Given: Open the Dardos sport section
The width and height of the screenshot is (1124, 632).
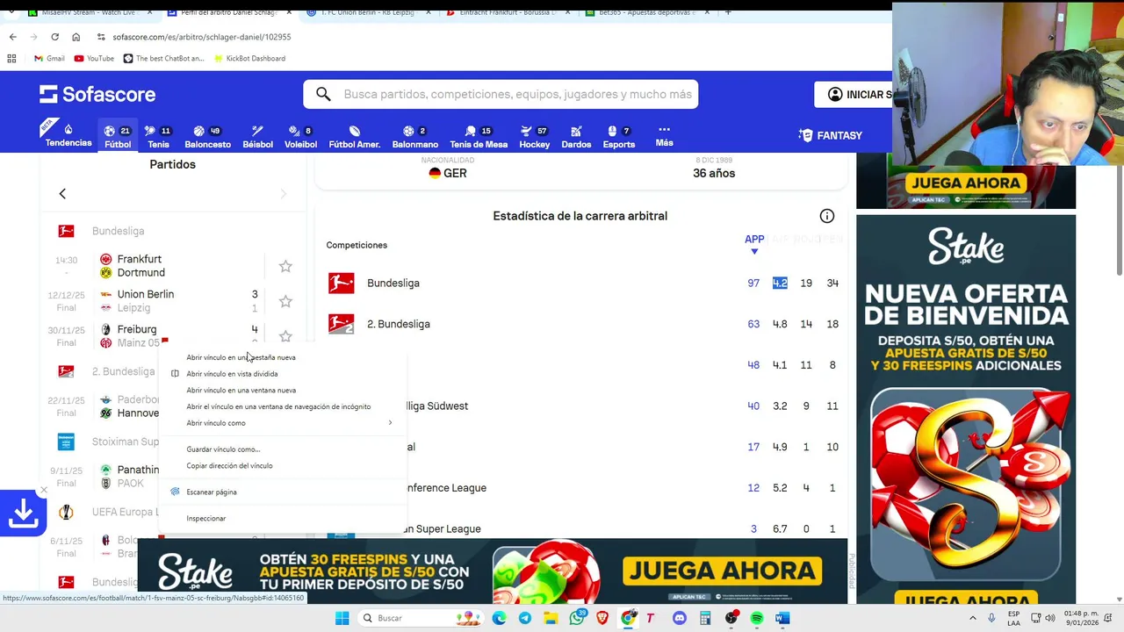Looking at the screenshot, I should coord(576,136).
